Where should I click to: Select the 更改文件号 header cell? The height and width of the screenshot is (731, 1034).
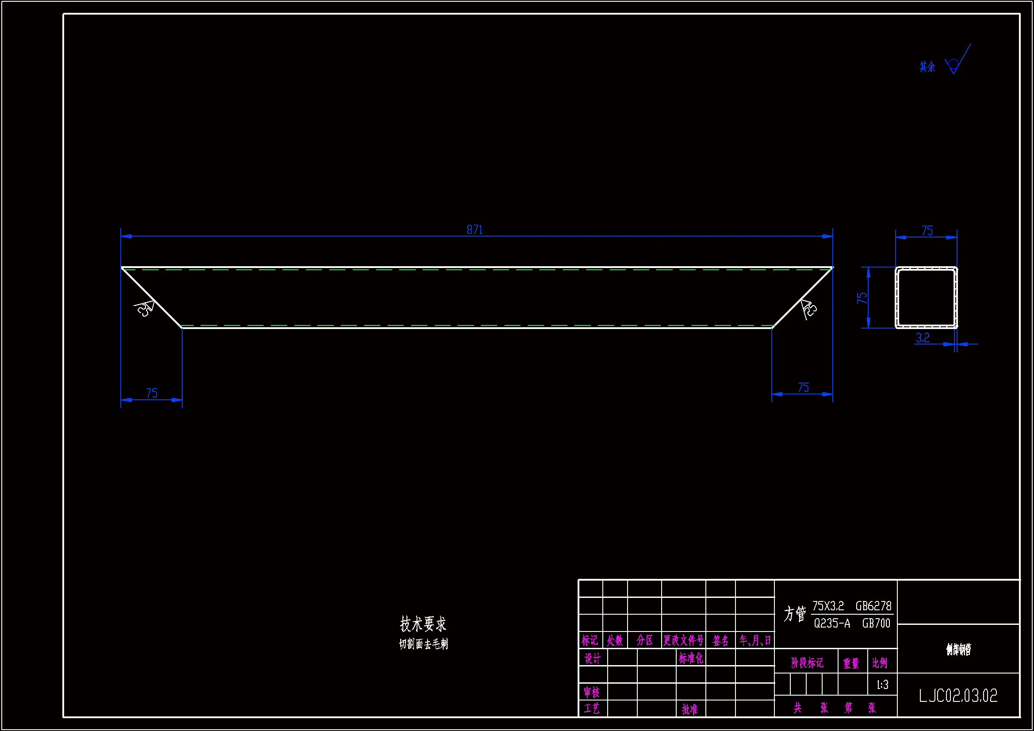[683, 640]
